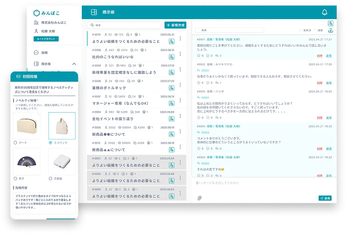Click the 掲示板 header board icon
The width and height of the screenshot is (347, 235).
[x=94, y=12]
